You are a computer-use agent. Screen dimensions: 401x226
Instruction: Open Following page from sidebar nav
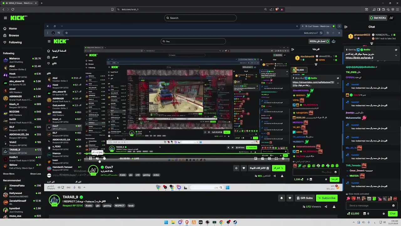point(15,42)
